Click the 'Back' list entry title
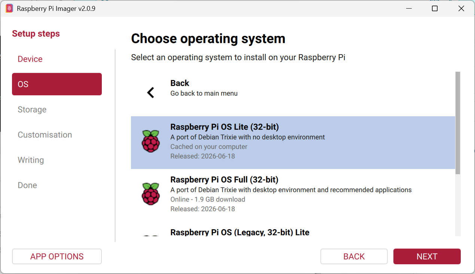 point(180,83)
